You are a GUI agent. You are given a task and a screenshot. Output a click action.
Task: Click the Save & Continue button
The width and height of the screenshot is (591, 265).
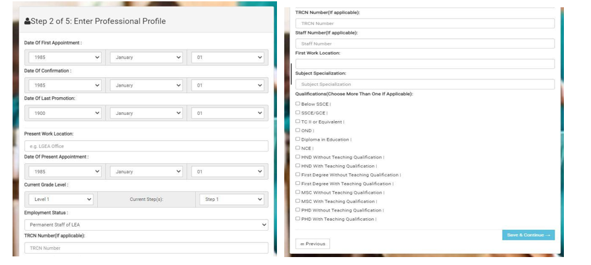click(528, 235)
